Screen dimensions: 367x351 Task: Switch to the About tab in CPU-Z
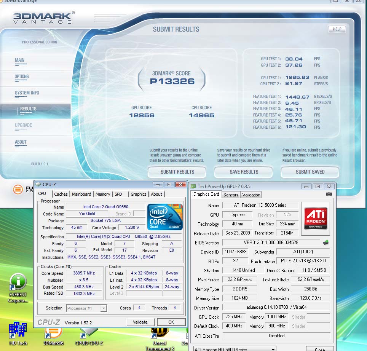coord(156,194)
